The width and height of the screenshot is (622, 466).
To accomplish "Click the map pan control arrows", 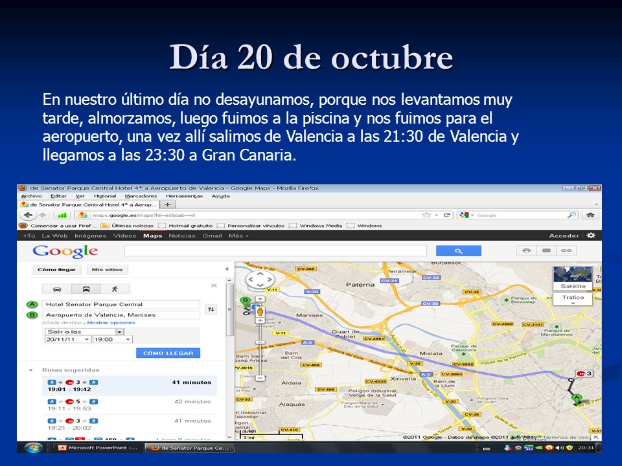I will [x=260, y=280].
